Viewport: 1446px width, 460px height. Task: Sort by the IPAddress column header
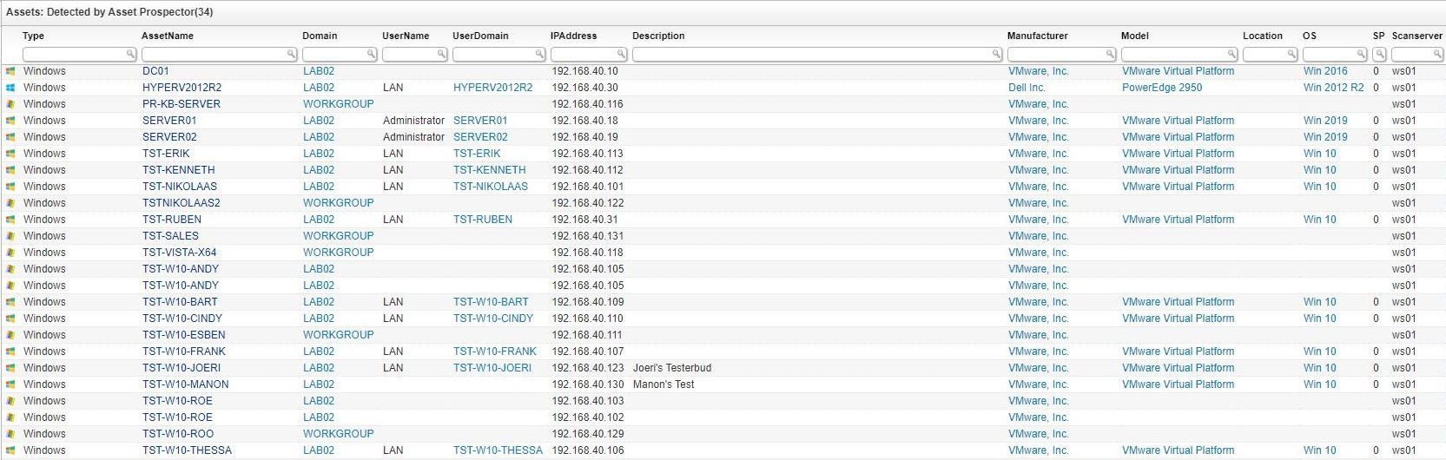[573, 36]
